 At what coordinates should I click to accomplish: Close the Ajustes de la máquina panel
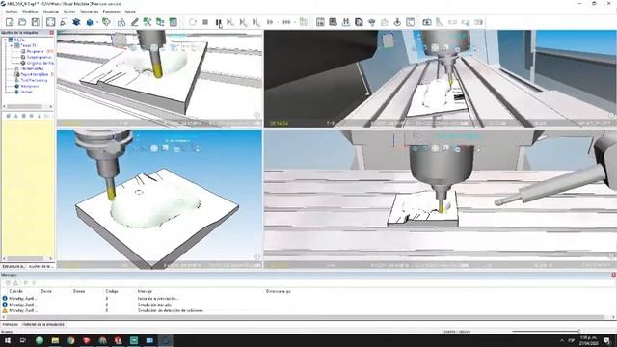click(51, 33)
